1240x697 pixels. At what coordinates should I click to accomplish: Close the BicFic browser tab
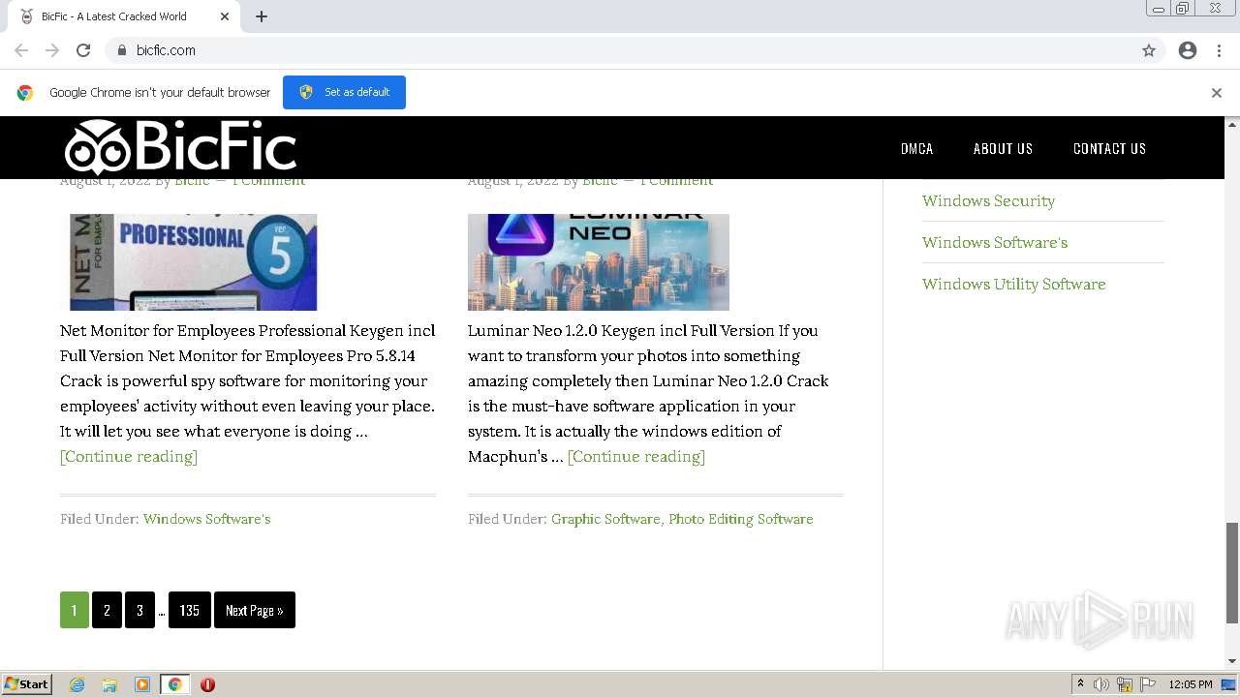coord(225,16)
